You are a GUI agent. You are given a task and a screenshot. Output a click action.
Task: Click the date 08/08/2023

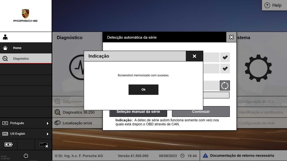click(168, 156)
